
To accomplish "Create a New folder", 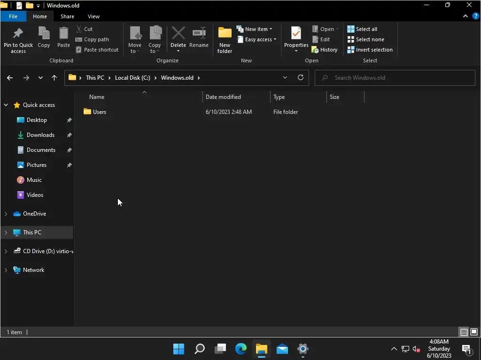I will (225, 40).
